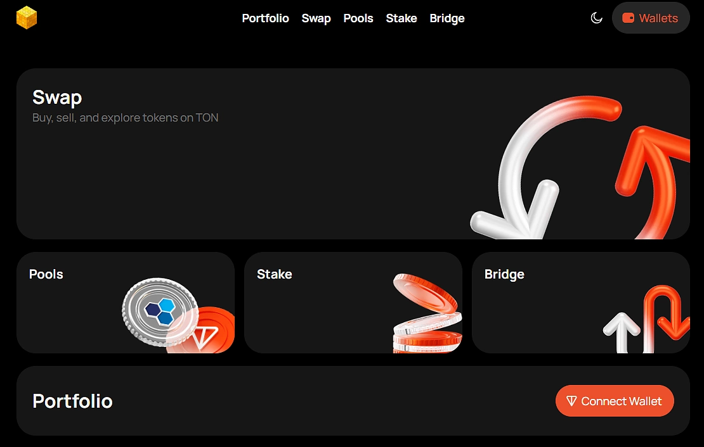Open the Wallets button
Screen dimensions: 704x447
pos(651,18)
